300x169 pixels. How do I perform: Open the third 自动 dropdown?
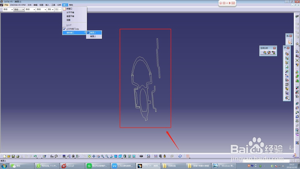[x=30, y=9]
